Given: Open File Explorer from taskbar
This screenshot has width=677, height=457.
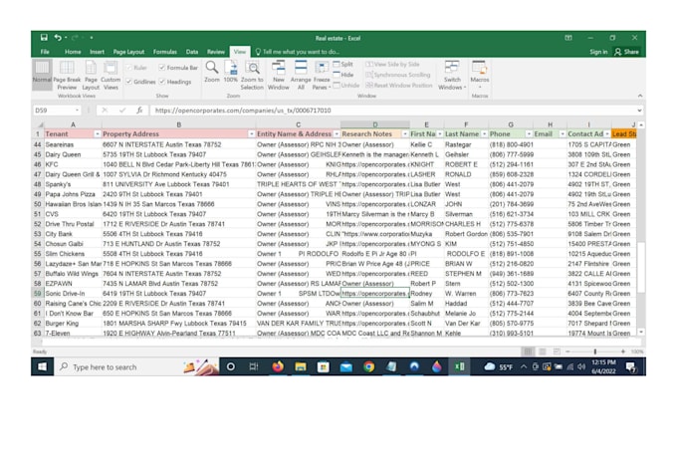Looking at the screenshot, I should tap(301, 366).
